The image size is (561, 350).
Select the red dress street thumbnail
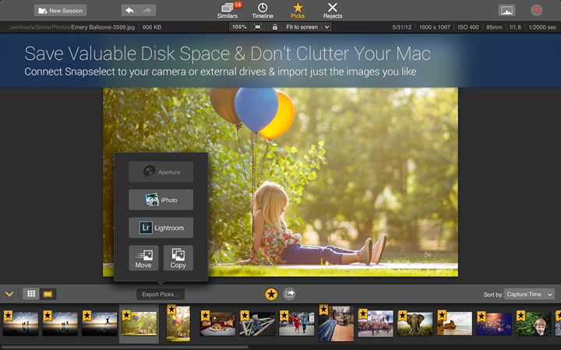point(296,324)
